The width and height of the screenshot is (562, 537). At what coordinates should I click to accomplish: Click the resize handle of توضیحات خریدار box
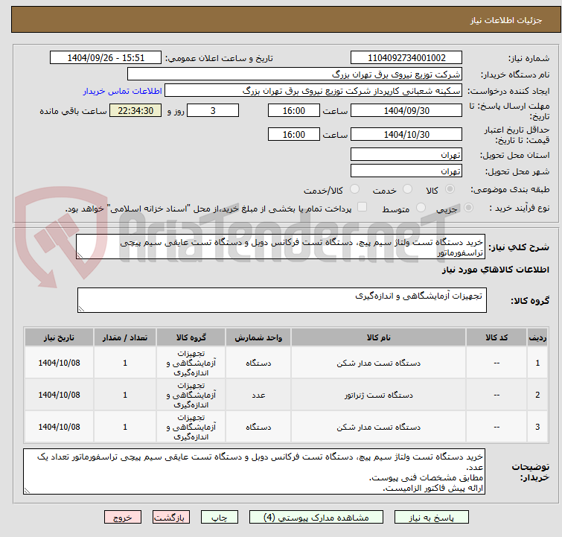(28, 490)
